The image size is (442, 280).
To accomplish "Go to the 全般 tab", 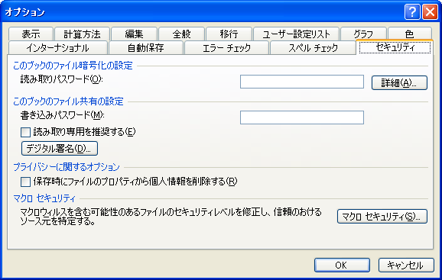I will click(181, 34).
